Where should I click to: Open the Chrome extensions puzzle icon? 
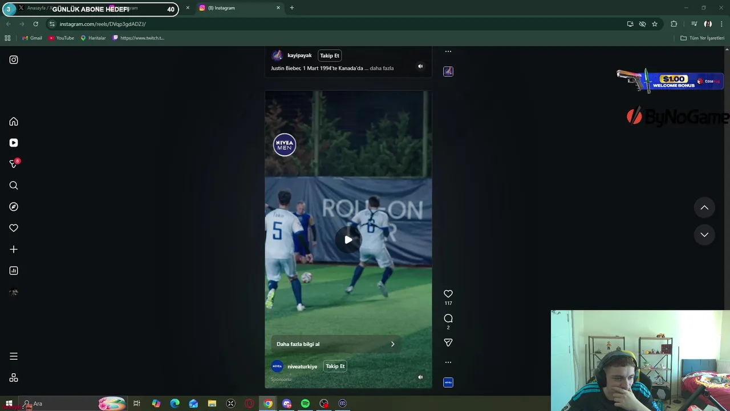(x=674, y=24)
